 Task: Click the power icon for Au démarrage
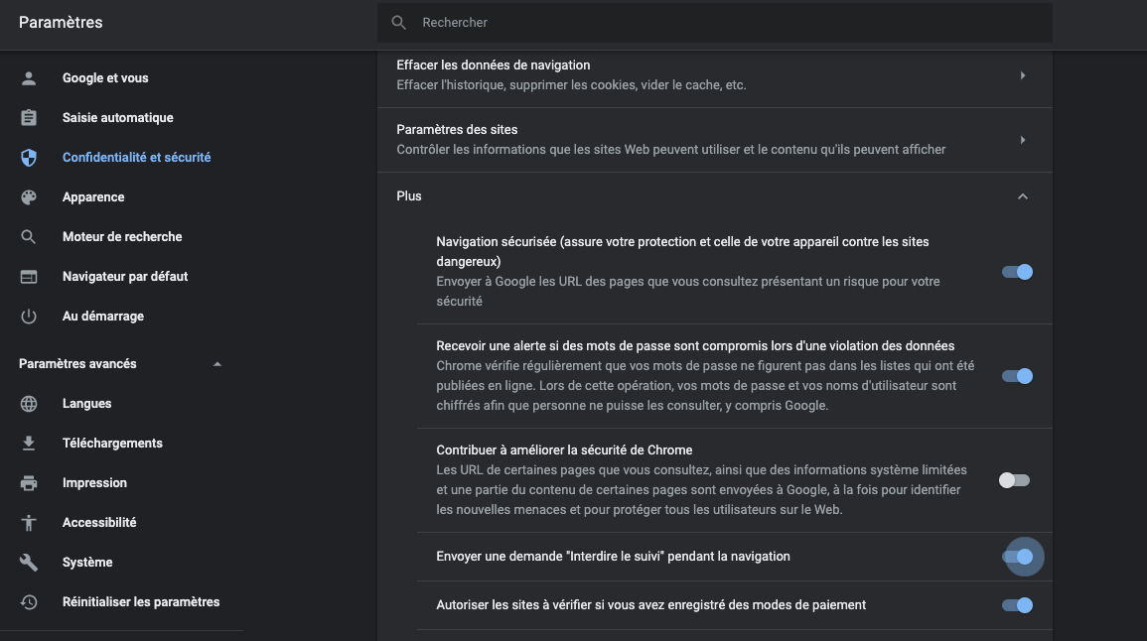point(29,317)
